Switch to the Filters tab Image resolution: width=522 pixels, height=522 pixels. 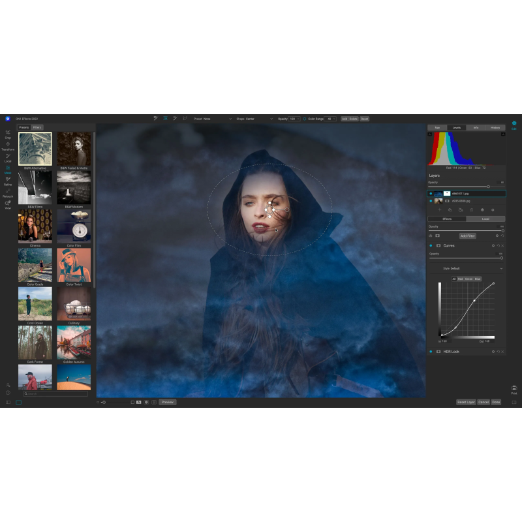pos(37,127)
